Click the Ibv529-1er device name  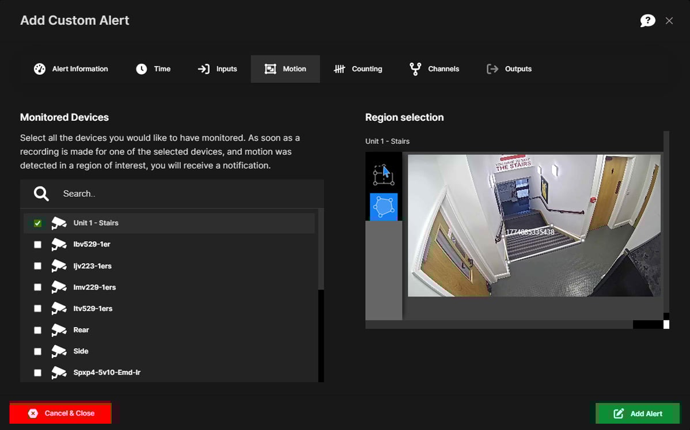point(92,245)
